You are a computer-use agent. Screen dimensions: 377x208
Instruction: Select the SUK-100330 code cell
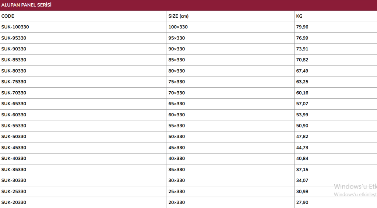(15, 27)
